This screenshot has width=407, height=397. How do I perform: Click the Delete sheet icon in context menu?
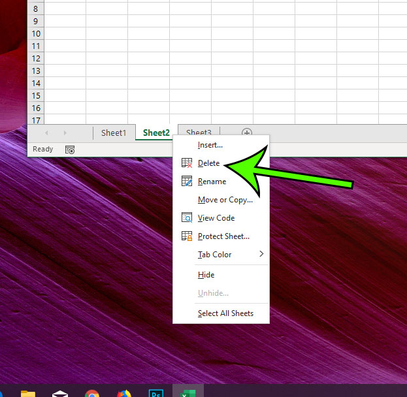(187, 163)
